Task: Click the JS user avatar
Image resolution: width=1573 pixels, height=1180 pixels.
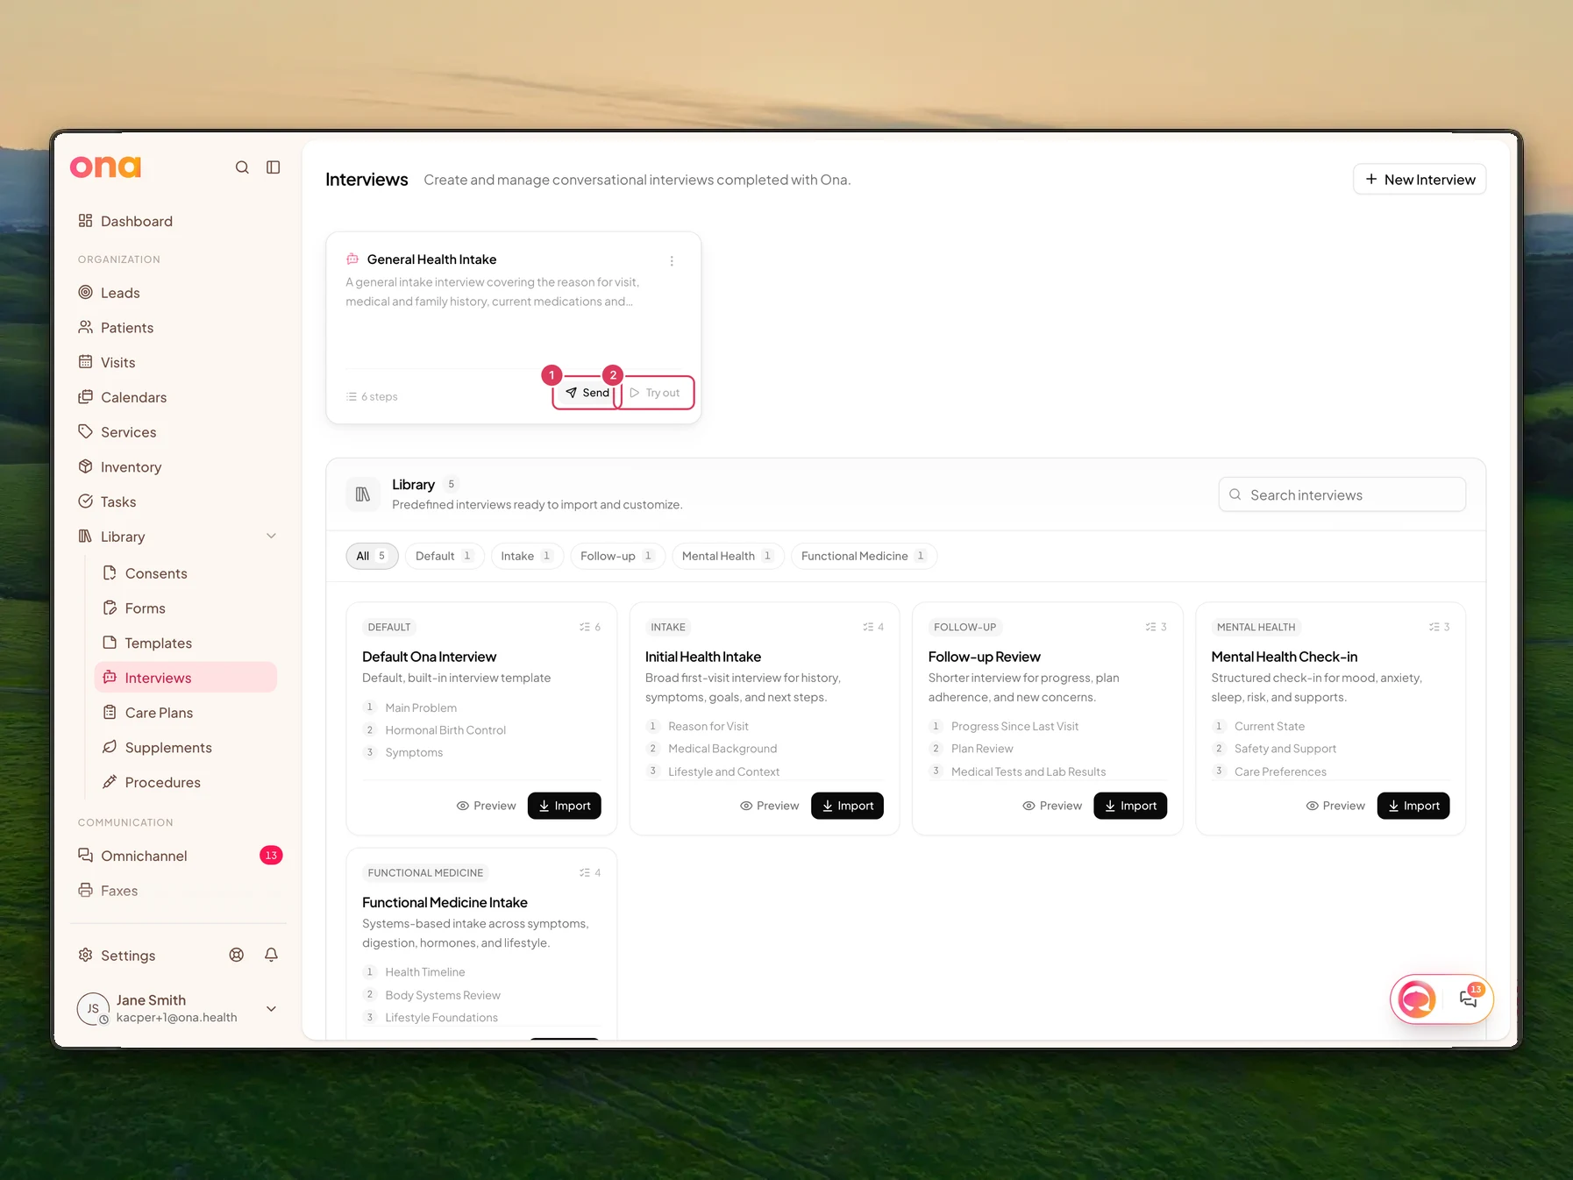Action: click(93, 1009)
